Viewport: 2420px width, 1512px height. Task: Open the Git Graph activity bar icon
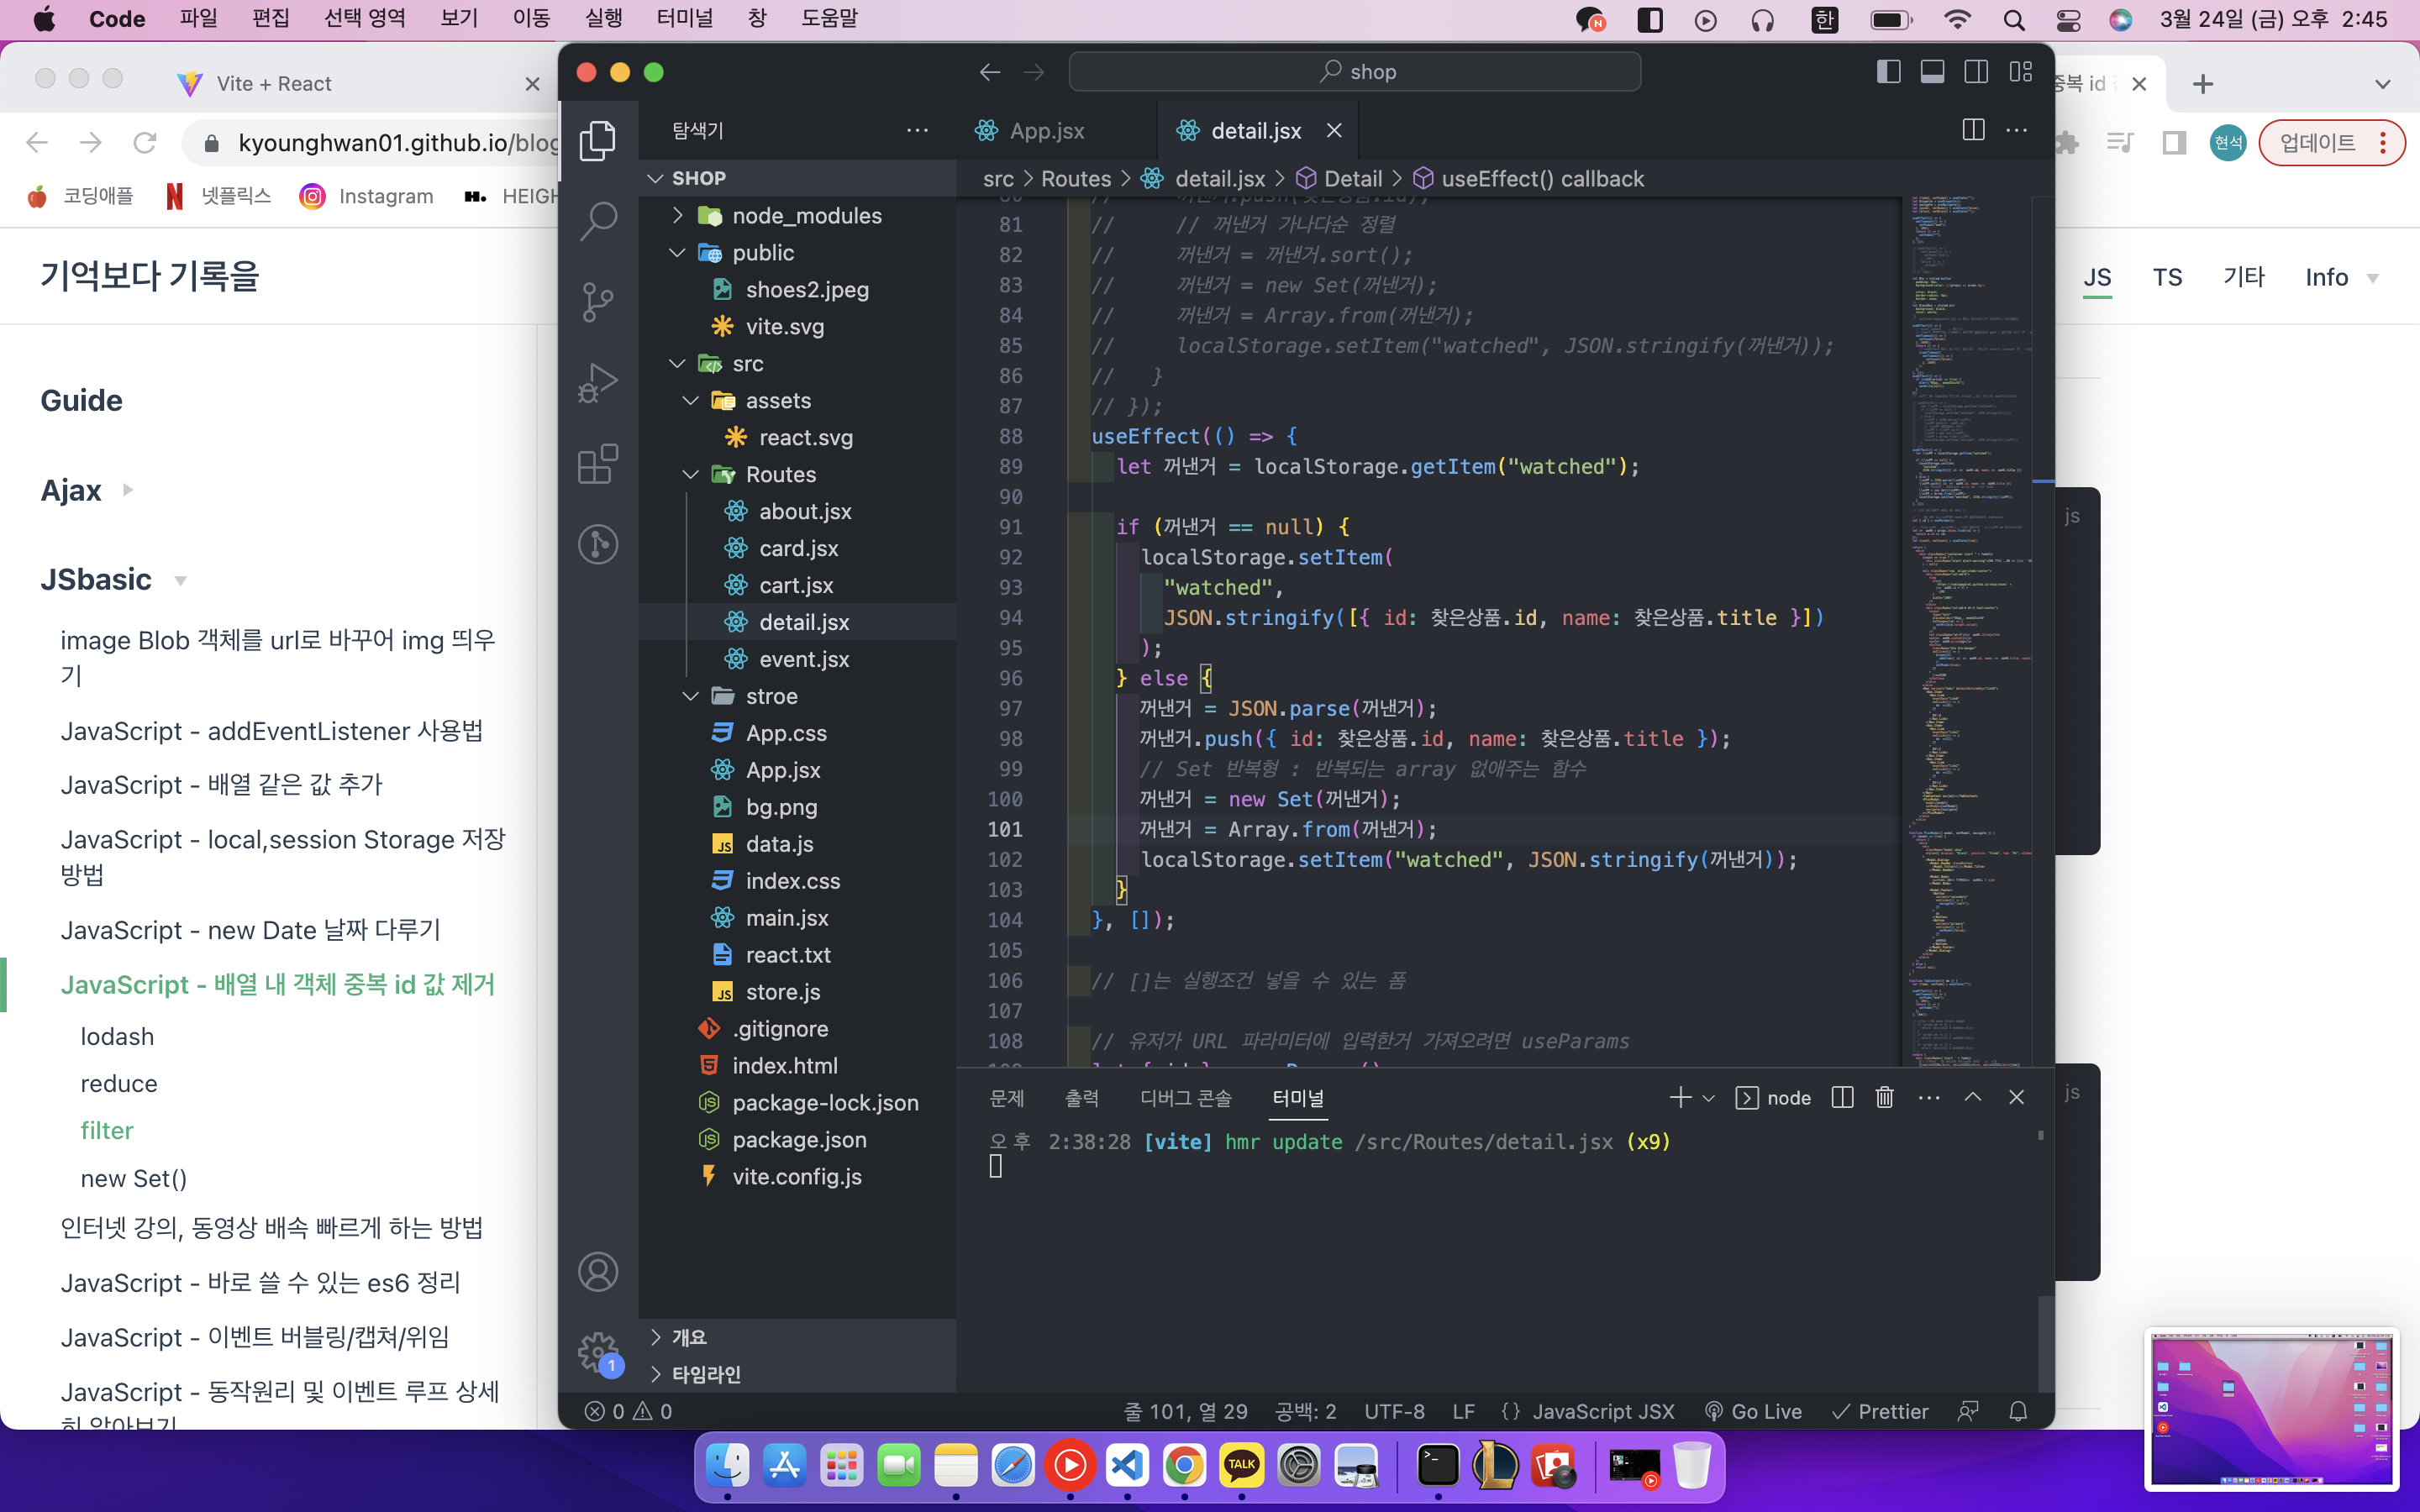[598, 545]
